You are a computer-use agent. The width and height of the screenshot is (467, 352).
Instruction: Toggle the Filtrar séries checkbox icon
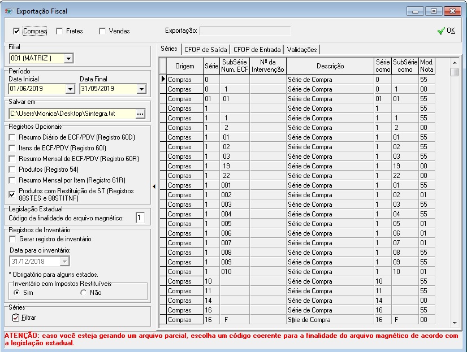pyautogui.click(x=16, y=318)
